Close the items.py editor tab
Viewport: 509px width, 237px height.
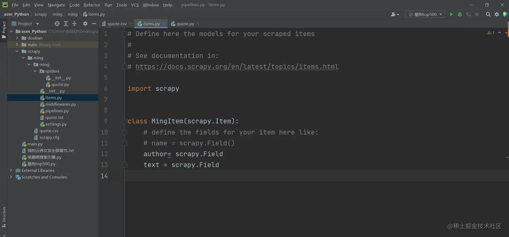[x=164, y=24]
